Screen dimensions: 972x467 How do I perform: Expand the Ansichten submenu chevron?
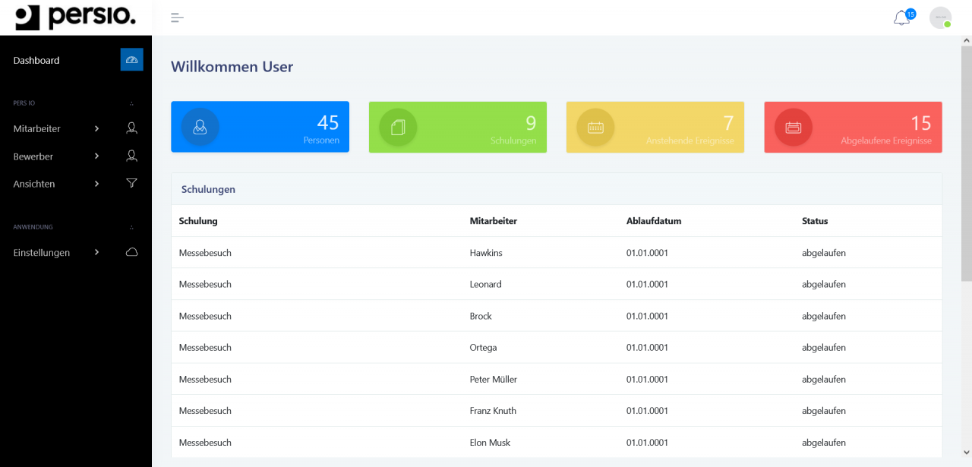[96, 183]
